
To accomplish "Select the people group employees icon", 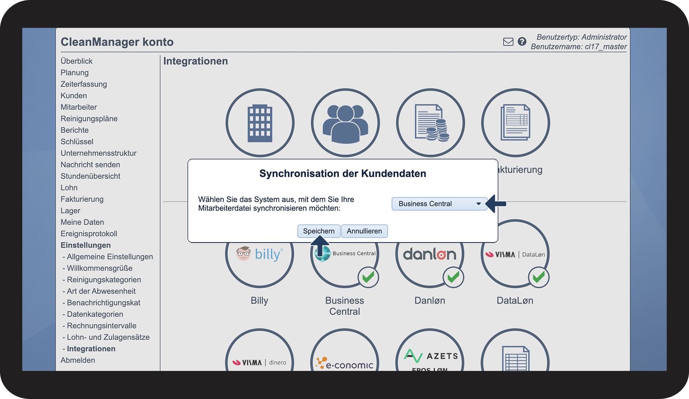I will point(345,123).
